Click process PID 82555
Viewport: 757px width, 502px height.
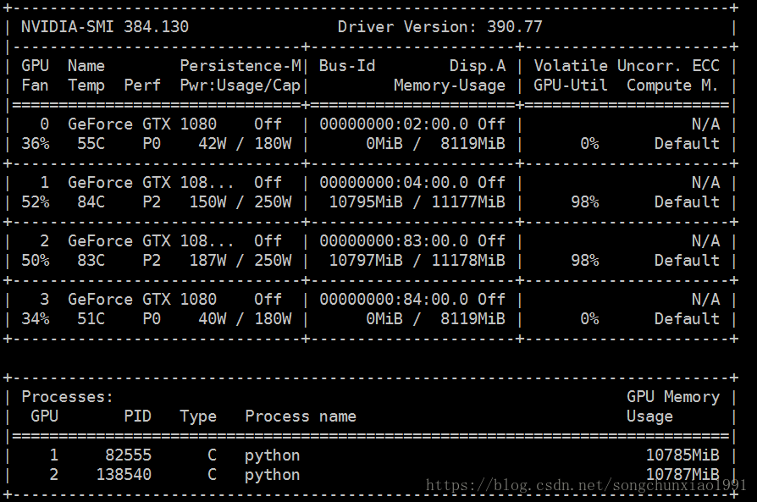pyautogui.click(x=129, y=455)
